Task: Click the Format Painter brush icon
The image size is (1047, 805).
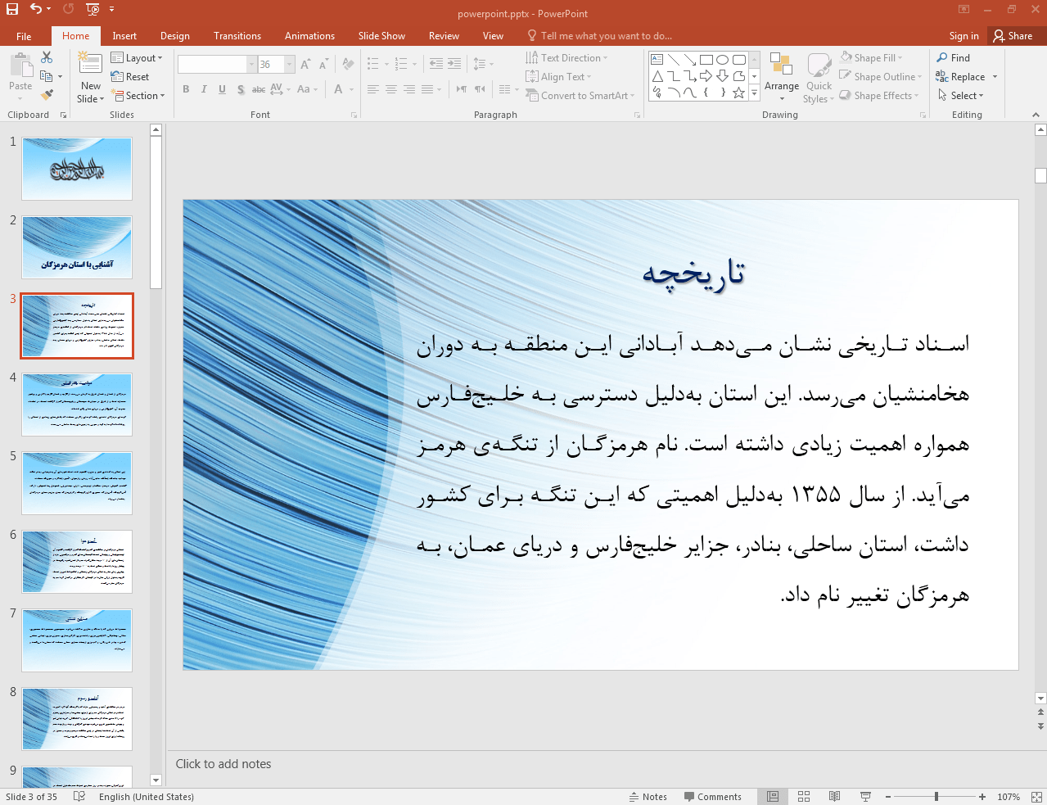Action: [x=47, y=95]
